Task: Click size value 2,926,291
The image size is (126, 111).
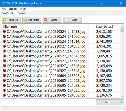Action: (x=104, y=36)
